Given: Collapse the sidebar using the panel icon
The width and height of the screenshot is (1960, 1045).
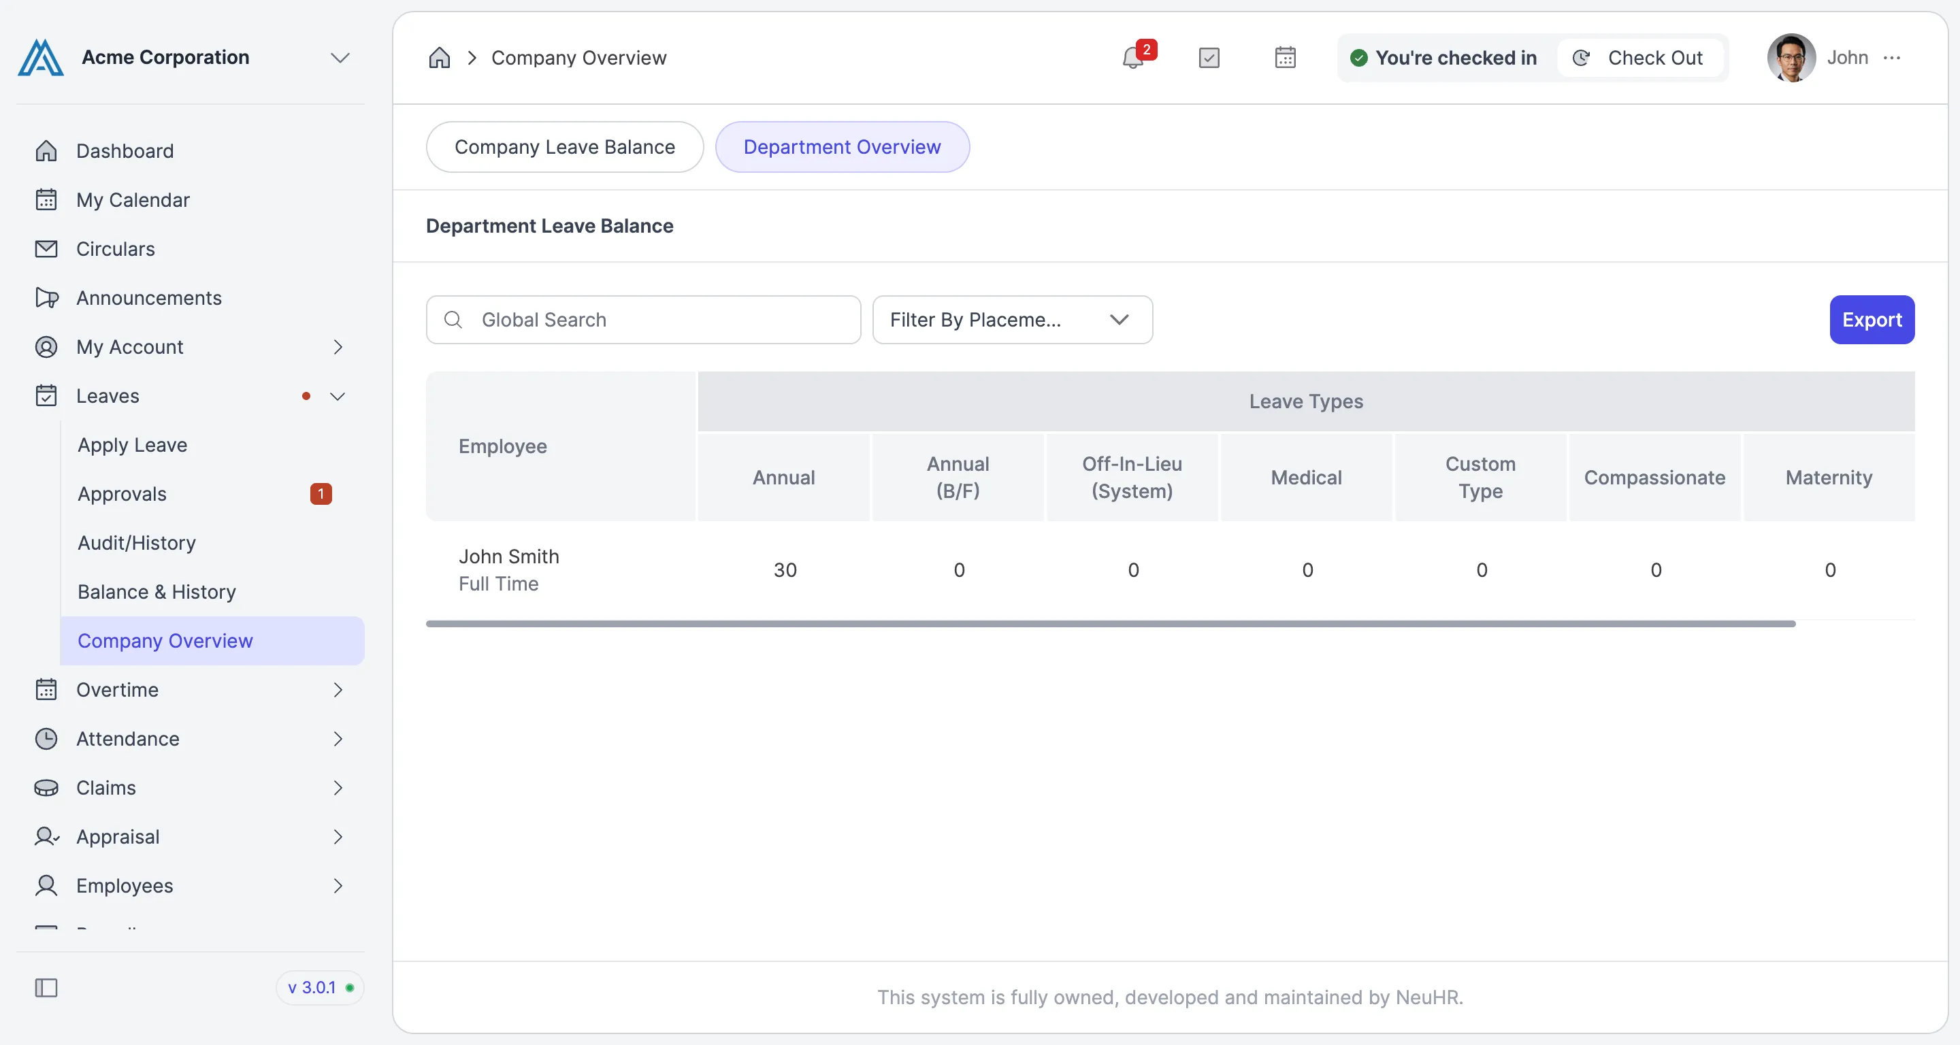Looking at the screenshot, I should point(46,987).
